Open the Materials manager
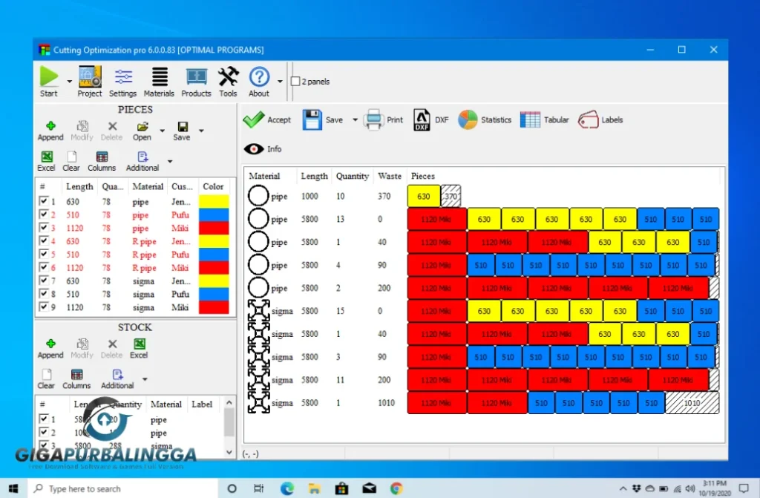 (159, 80)
